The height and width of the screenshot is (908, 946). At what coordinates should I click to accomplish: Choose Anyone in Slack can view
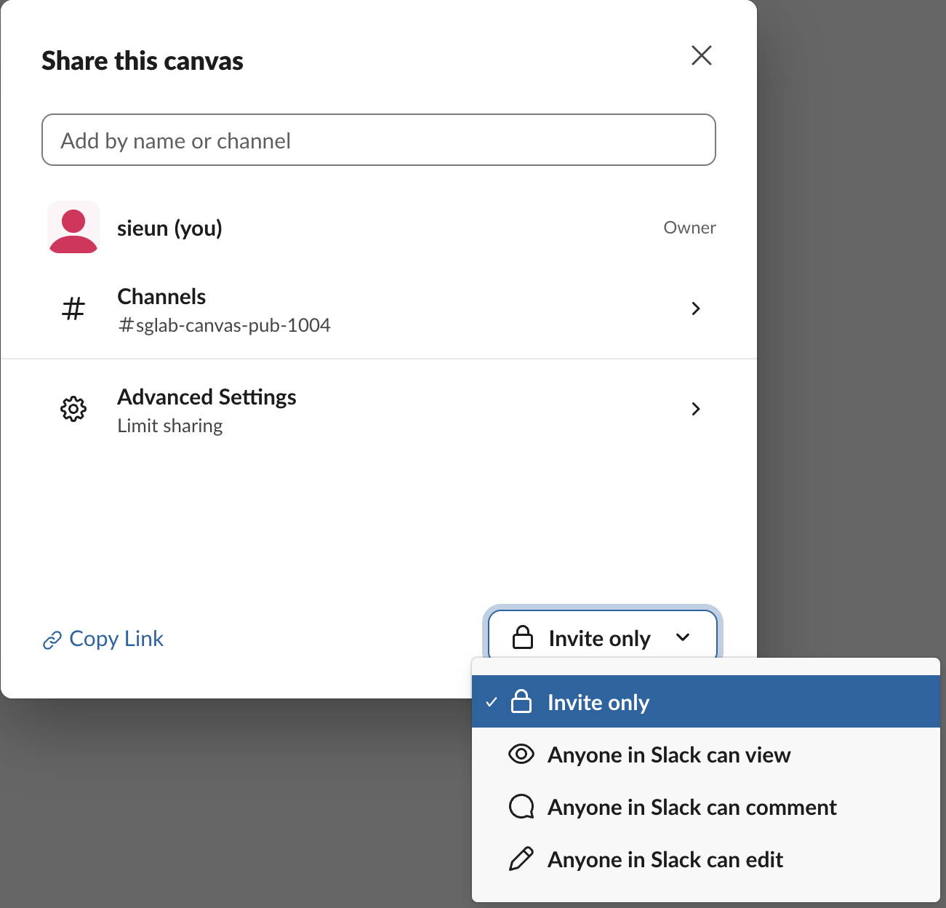706,754
